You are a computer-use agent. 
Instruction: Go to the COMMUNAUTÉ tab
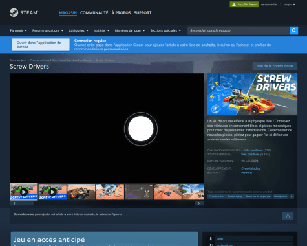[94, 13]
